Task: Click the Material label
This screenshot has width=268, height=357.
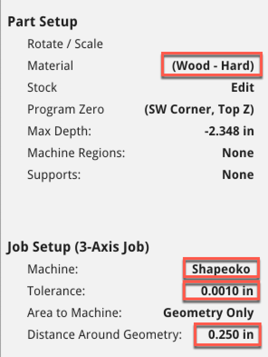Action: (50, 65)
